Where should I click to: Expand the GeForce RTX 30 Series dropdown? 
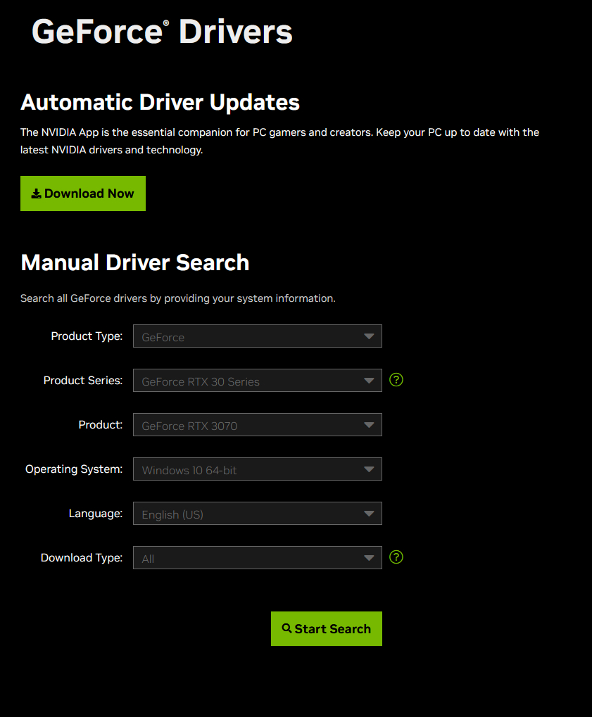[x=257, y=381]
